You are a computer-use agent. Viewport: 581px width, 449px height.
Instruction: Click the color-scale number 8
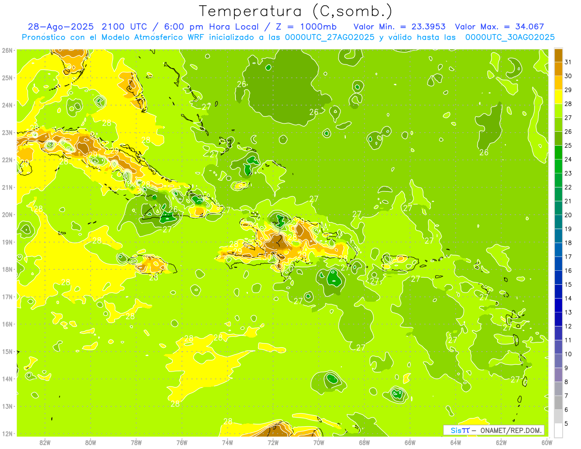tap(566, 382)
